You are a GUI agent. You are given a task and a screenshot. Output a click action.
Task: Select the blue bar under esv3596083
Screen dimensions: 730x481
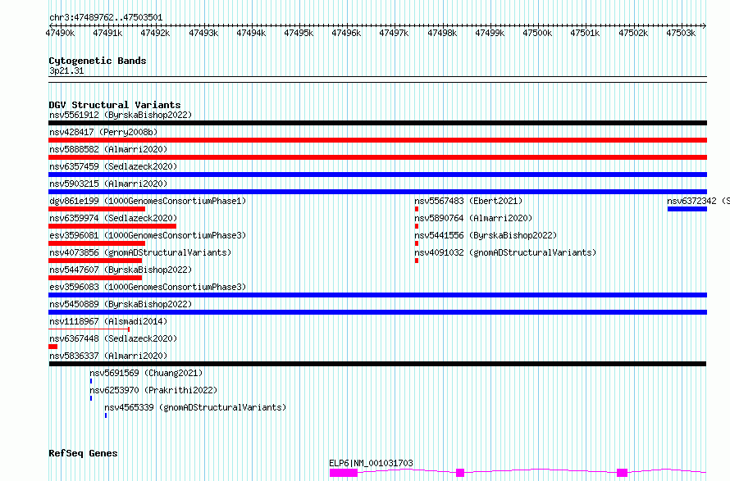[377, 295]
